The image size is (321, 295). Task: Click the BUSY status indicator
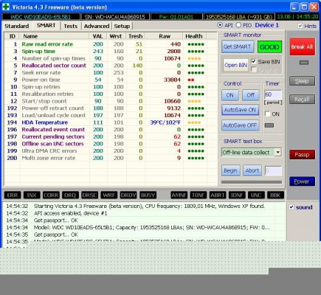[148, 195]
